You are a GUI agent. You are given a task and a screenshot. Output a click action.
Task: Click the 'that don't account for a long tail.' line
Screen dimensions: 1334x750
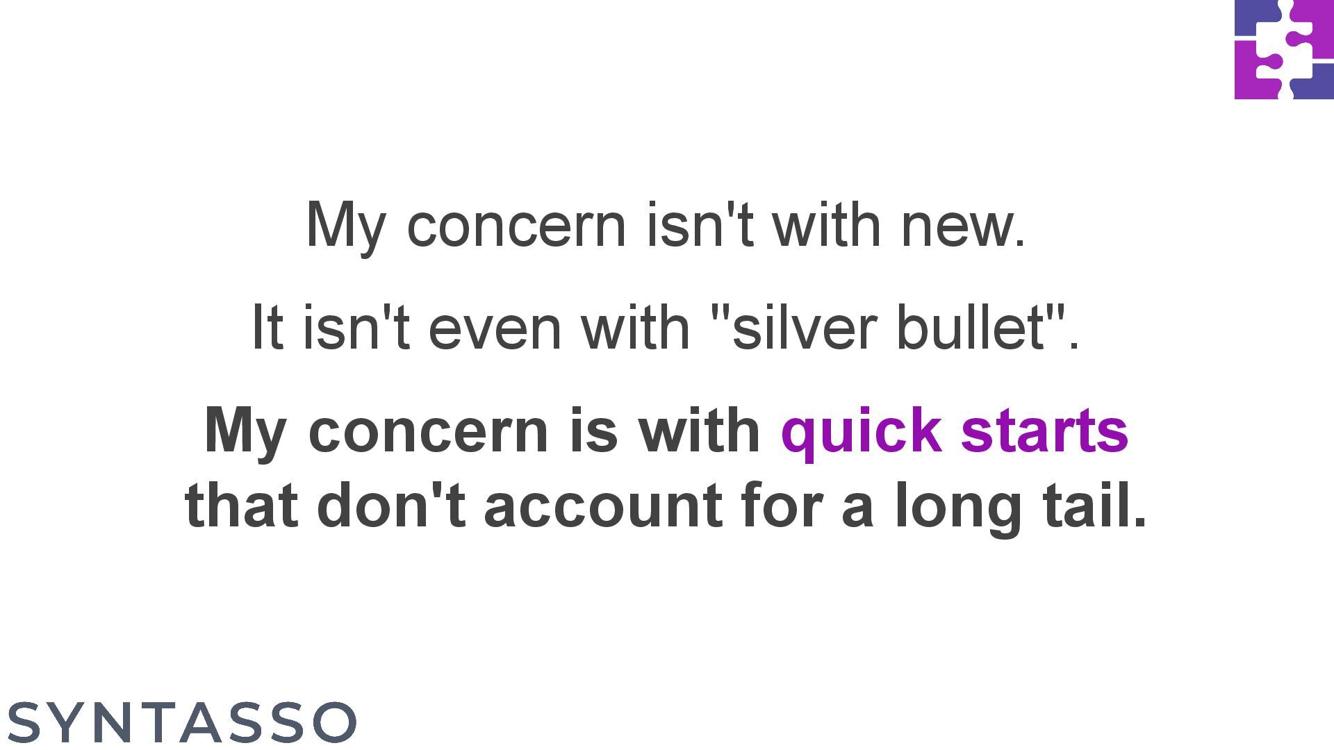tap(666, 507)
